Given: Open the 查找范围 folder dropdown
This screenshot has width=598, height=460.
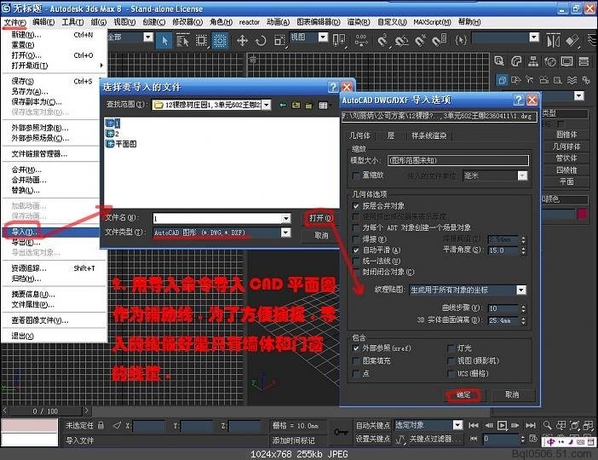Looking at the screenshot, I should (266, 105).
